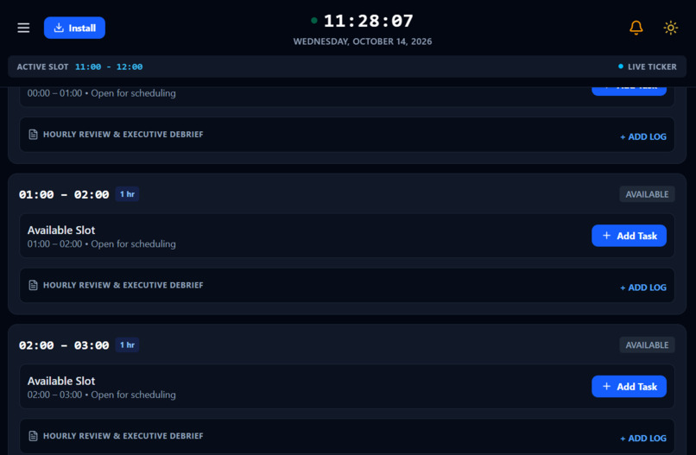This screenshot has width=696, height=455.
Task: Add log to the 01:00–02:00 hourly review
Action: click(643, 288)
